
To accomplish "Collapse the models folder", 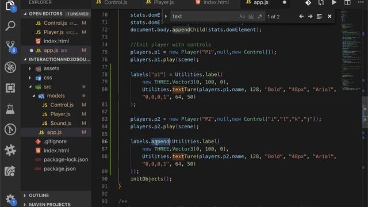I will [x=33, y=96].
